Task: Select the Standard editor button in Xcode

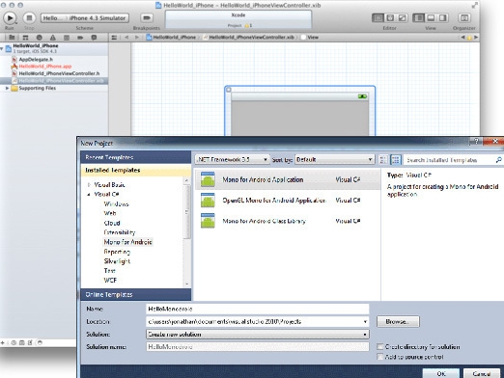Action: tap(378, 18)
